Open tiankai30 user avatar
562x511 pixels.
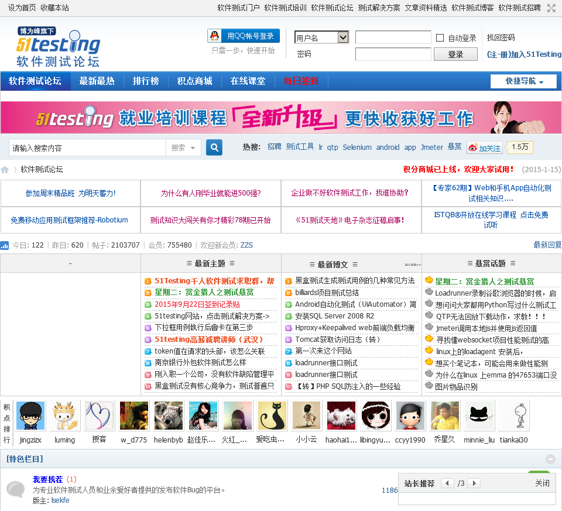pyautogui.click(x=513, y=416)
